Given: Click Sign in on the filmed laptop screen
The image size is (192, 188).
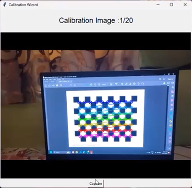Looking at the screenshot, I should 170,79.
